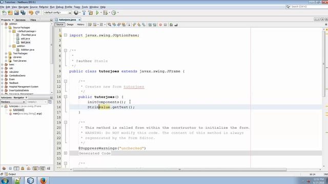Select Addition.java in the project tree

pyautogui.click(x=27, y=50)
